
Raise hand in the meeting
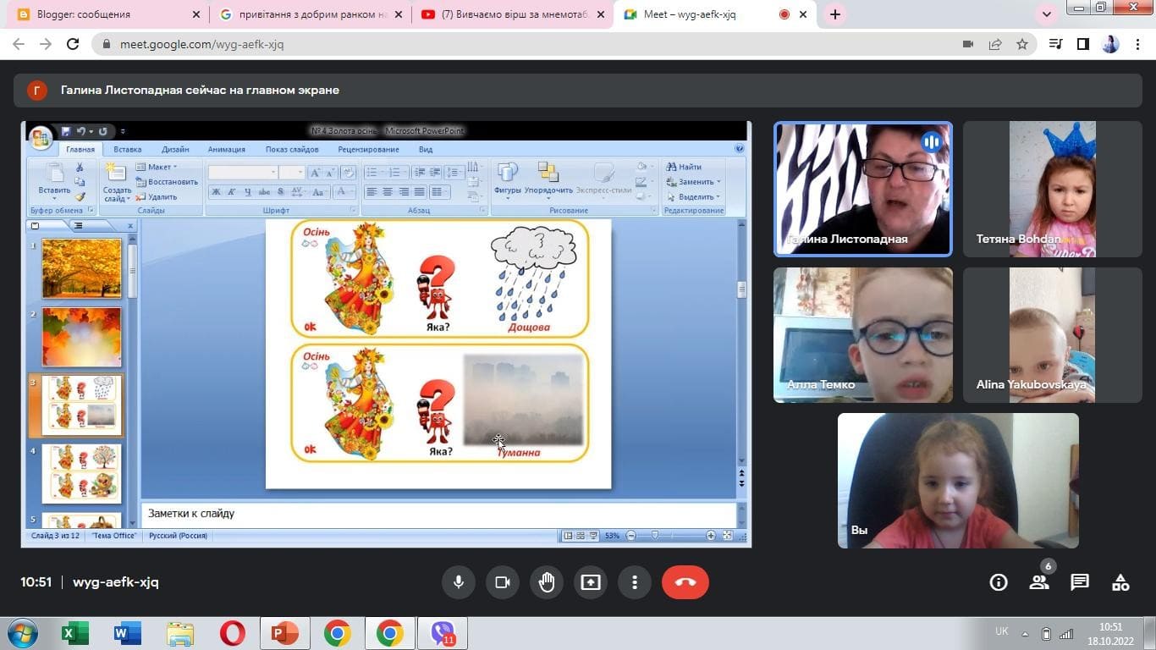(547, 582)
